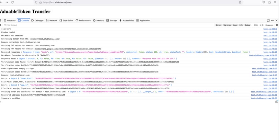This screenshot has width=279, height=140.
Task: Toggle the console sidebar icon at bottom right
Action: (277, 102)
